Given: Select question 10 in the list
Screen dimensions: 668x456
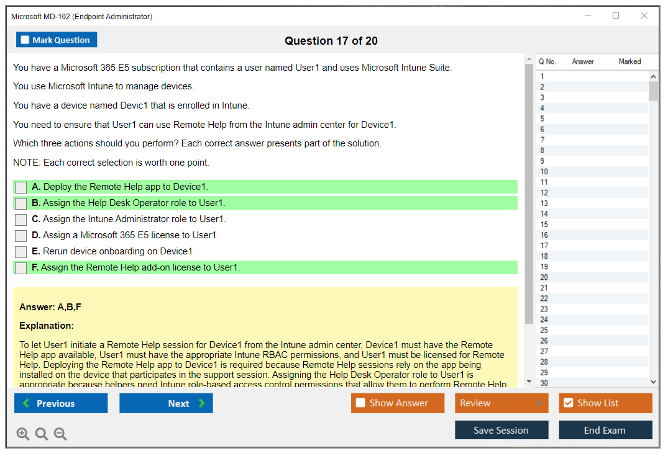Looking at the screenshot, I should click(x=592, y=172).
